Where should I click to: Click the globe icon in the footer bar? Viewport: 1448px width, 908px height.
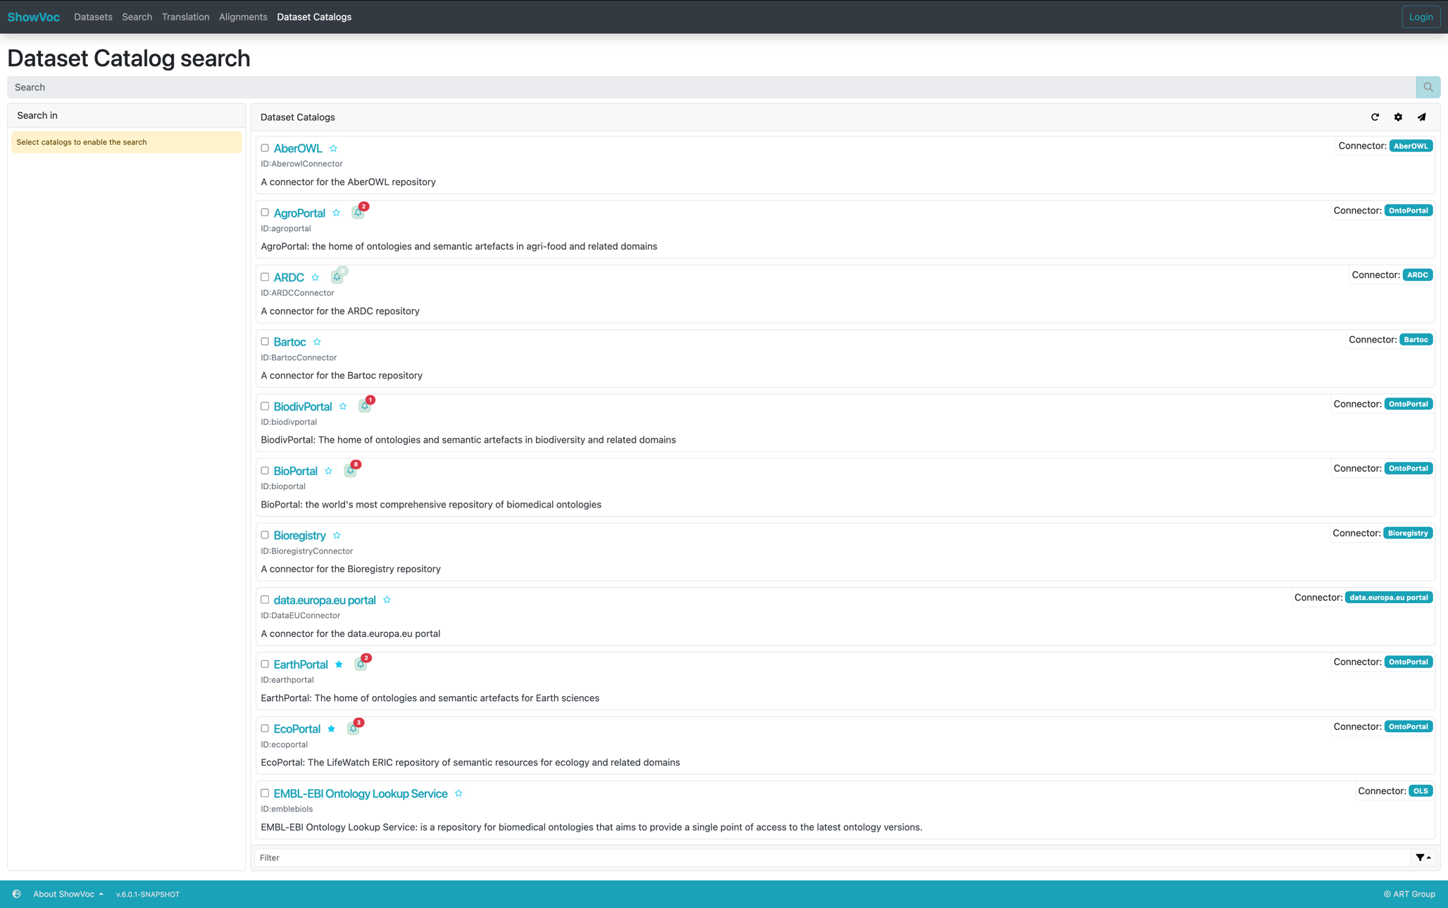(15, 894)
